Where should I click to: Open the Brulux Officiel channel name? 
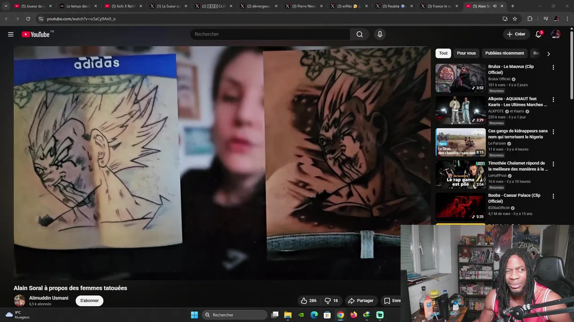pos(499,79)
